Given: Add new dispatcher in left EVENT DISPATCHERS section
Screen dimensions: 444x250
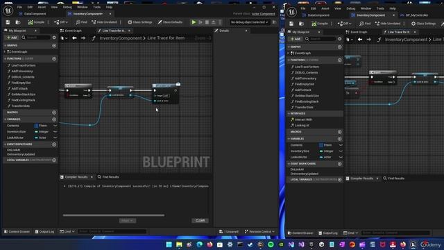Looking at the screenshot, I should tap(54, 144).
